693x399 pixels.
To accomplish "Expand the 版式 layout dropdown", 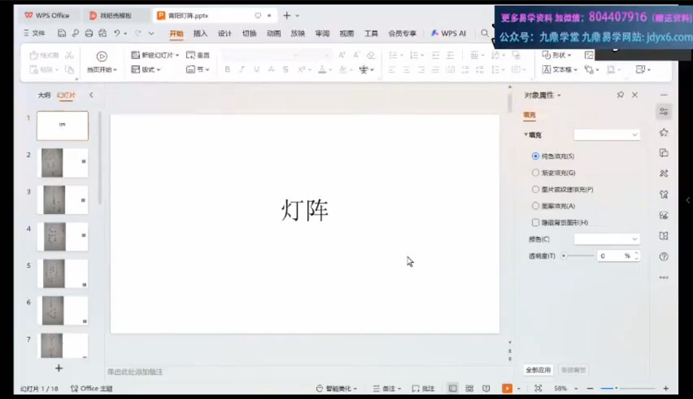I will click(x=146, y=69).
